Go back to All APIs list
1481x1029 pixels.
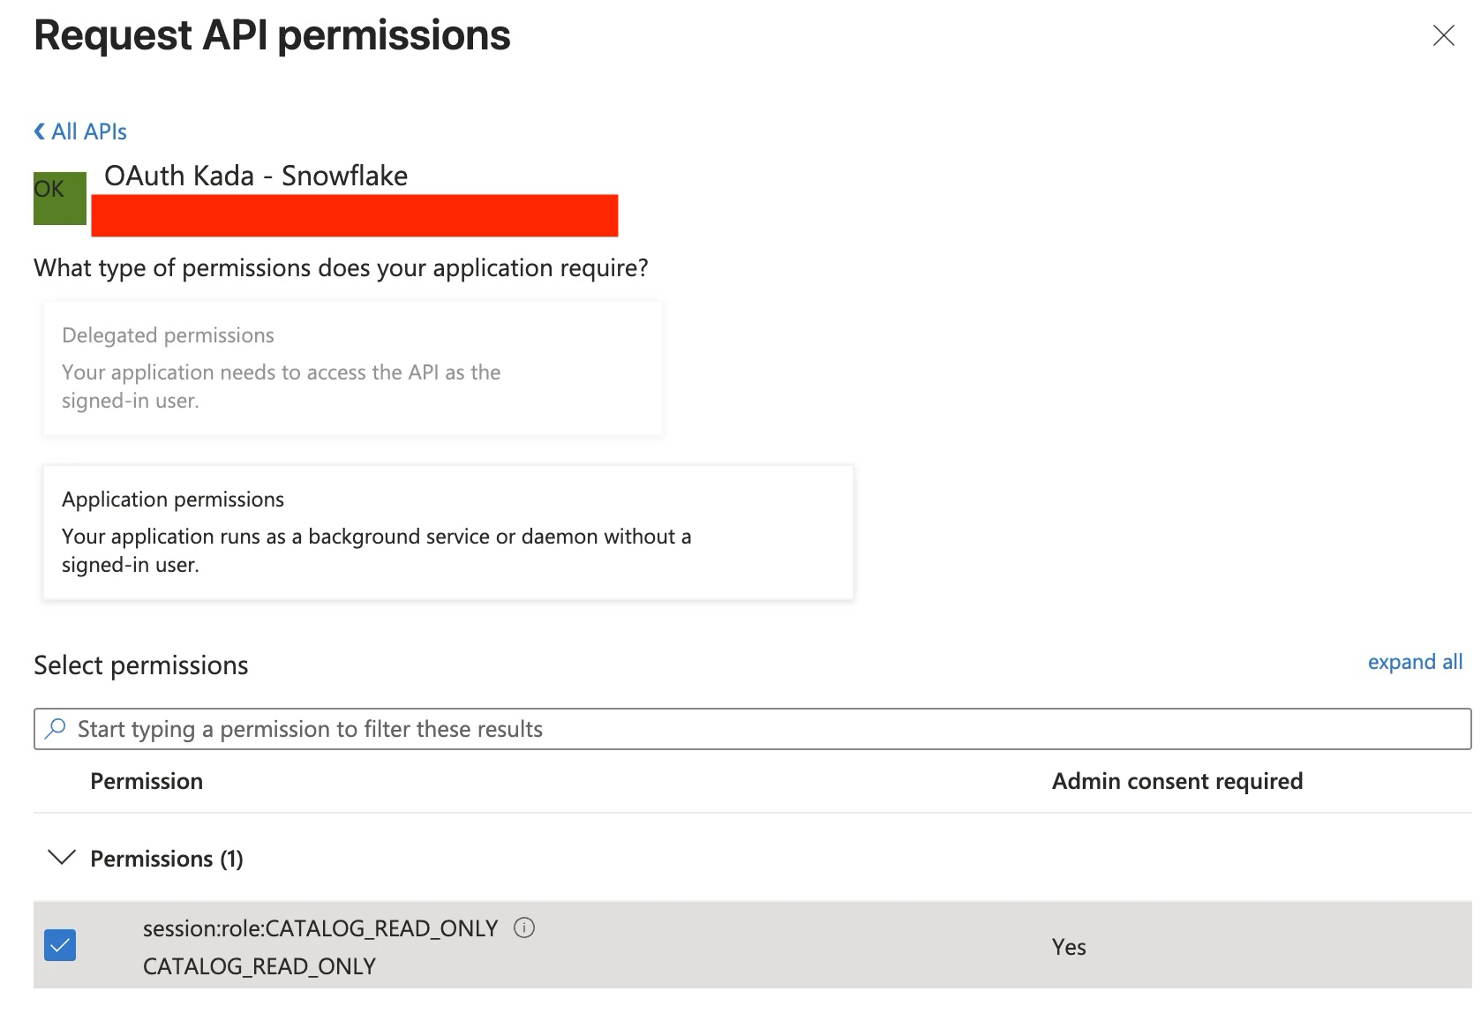point(89,131)
